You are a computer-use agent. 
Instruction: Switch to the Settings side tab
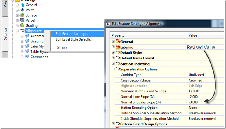(5, 34)
